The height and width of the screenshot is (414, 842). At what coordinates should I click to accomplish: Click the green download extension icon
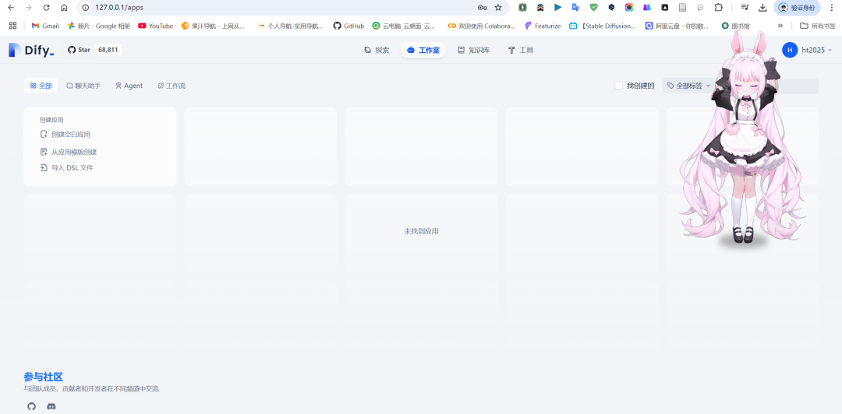[x=522, y=8]
